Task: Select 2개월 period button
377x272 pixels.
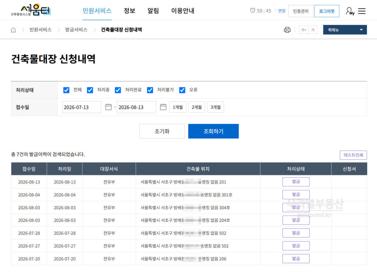Action: (197, 107)
